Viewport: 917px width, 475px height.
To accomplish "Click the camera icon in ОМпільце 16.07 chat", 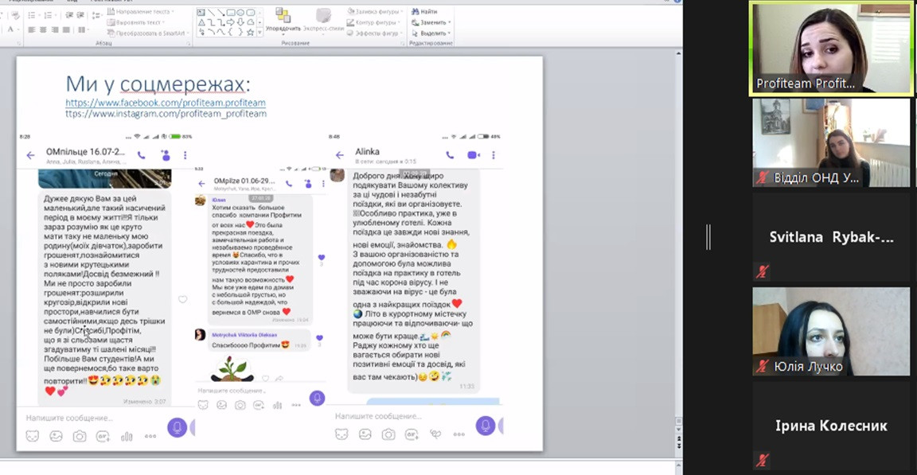I will coord(80,436).
